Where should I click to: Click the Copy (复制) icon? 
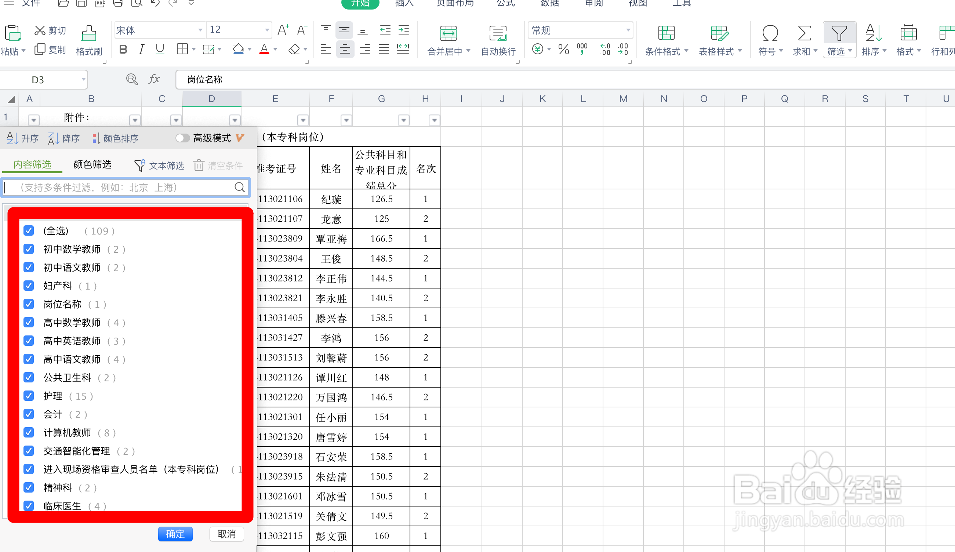pyautogui.click(x=40, y=50)
